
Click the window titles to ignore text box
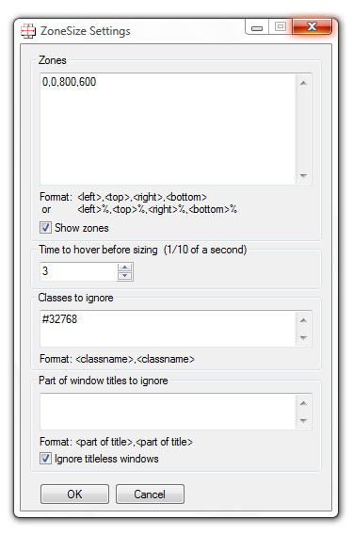point(168,412)
